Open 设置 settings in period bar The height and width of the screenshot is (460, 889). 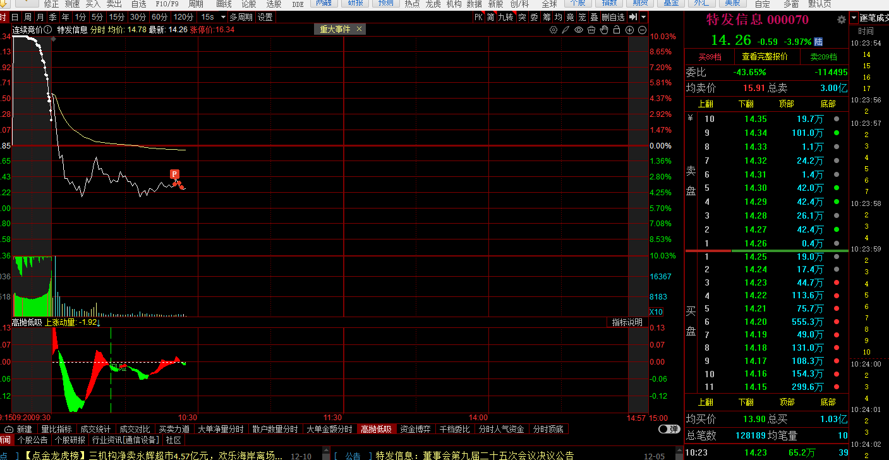click(265, 17)
